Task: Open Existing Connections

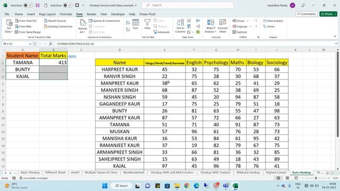Action: 58,27
